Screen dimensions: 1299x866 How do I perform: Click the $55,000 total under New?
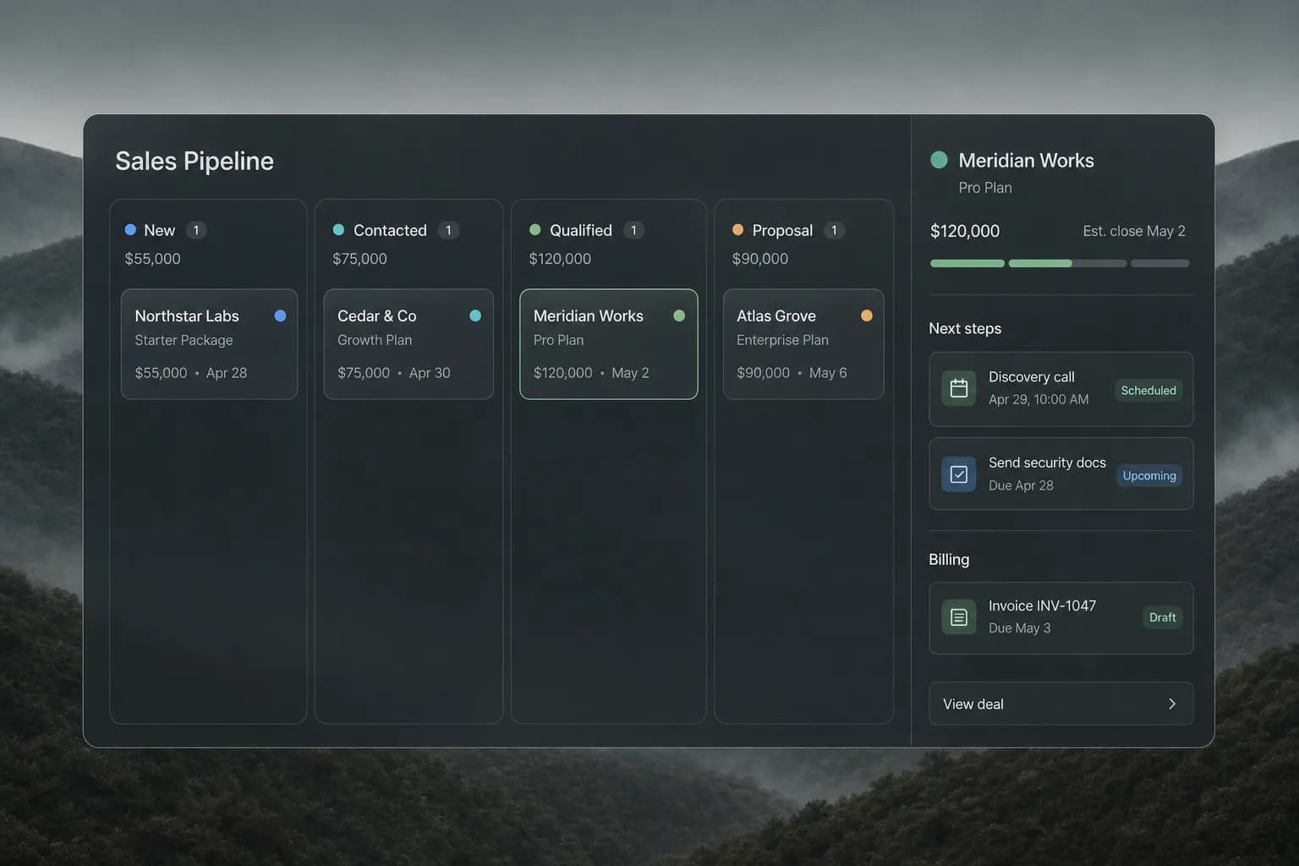pyautogui.click(x=152, y=259)
